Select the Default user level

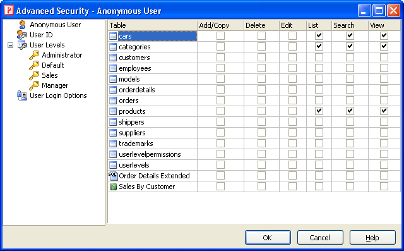click(53, 65)
